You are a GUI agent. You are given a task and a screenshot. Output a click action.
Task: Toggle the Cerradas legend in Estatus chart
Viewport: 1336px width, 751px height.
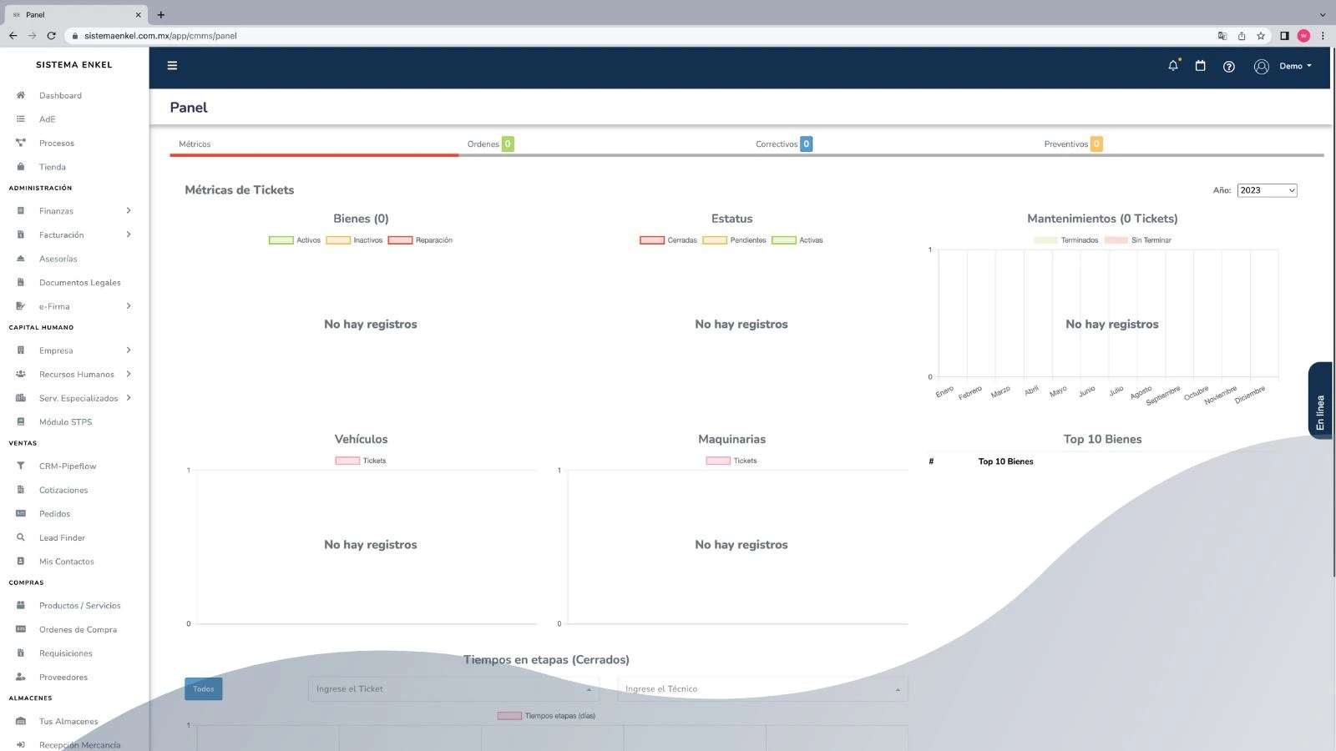point(668,240)
